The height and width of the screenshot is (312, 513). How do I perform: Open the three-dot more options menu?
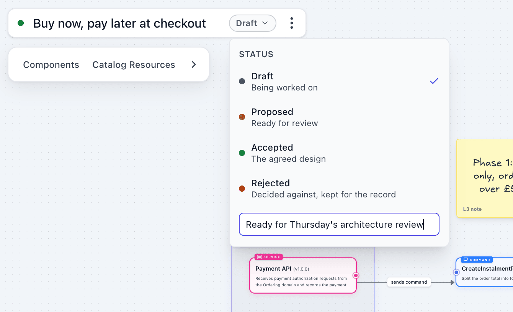pos(292,23)
